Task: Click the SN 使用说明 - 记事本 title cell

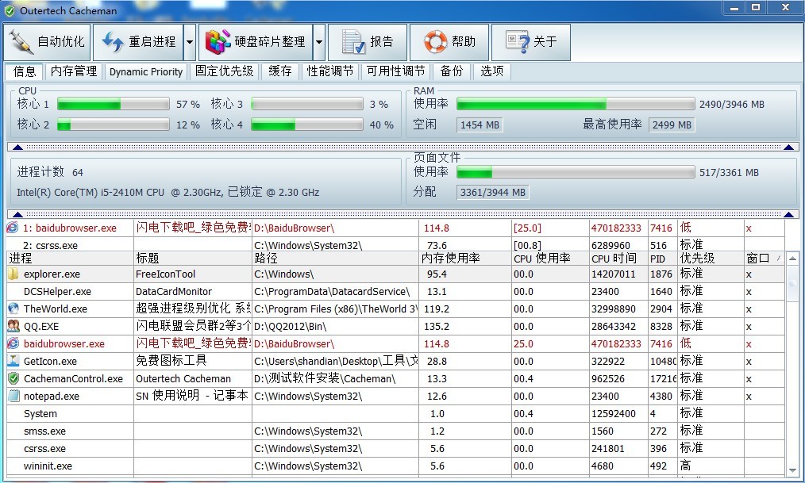Action: tap(192, 396)
